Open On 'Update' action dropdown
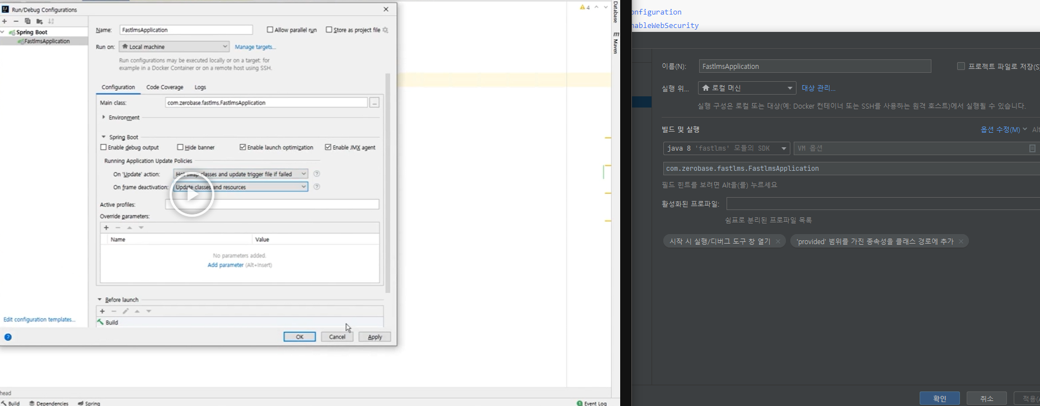The width and height of the screenshot is (1040, 406). [241, 174]
